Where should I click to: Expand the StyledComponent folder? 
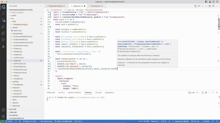[20, 97]
